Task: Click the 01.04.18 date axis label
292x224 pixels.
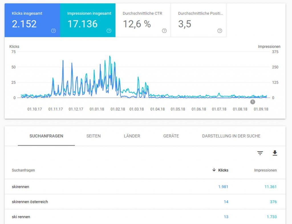Action: pyautogui.click(x=157, y=109)
